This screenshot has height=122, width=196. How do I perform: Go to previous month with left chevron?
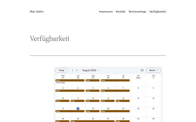tap(72, 70)
